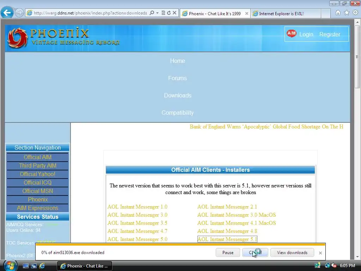
Task: Download AOL Instant Messenger 5.0
Action: click(x=137, y=239)
